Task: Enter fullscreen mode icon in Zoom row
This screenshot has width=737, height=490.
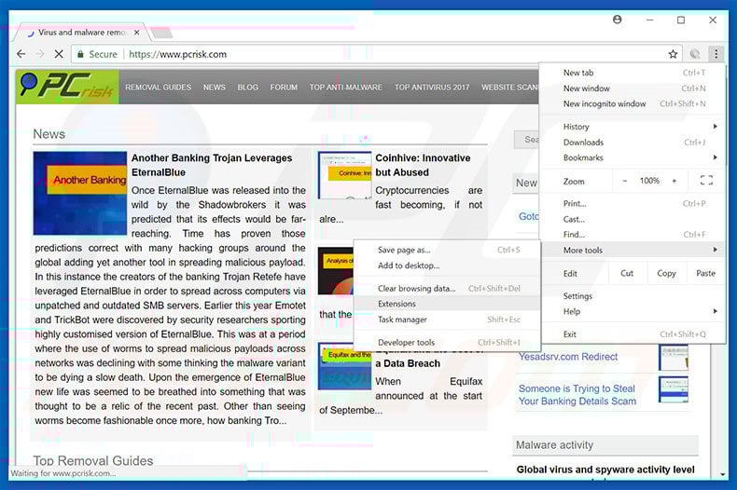Action: click(706, 181)
